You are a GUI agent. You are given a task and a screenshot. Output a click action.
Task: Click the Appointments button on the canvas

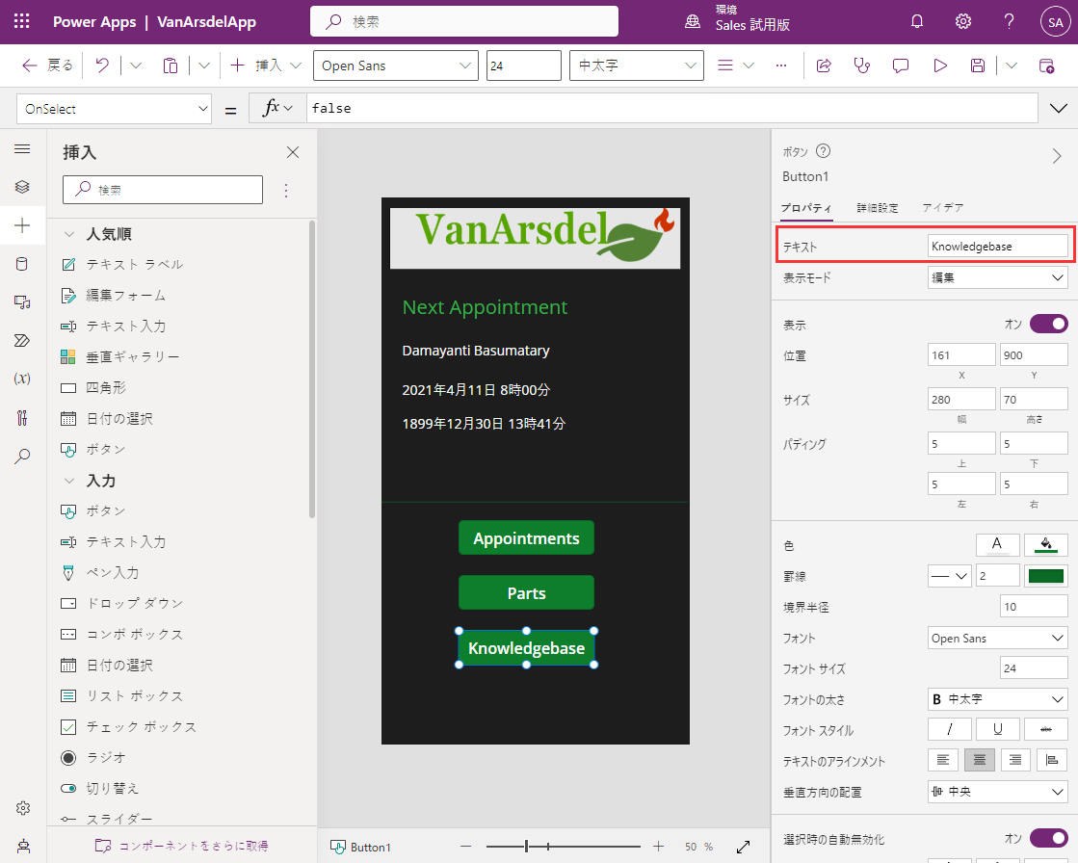(x=526, y=538)
